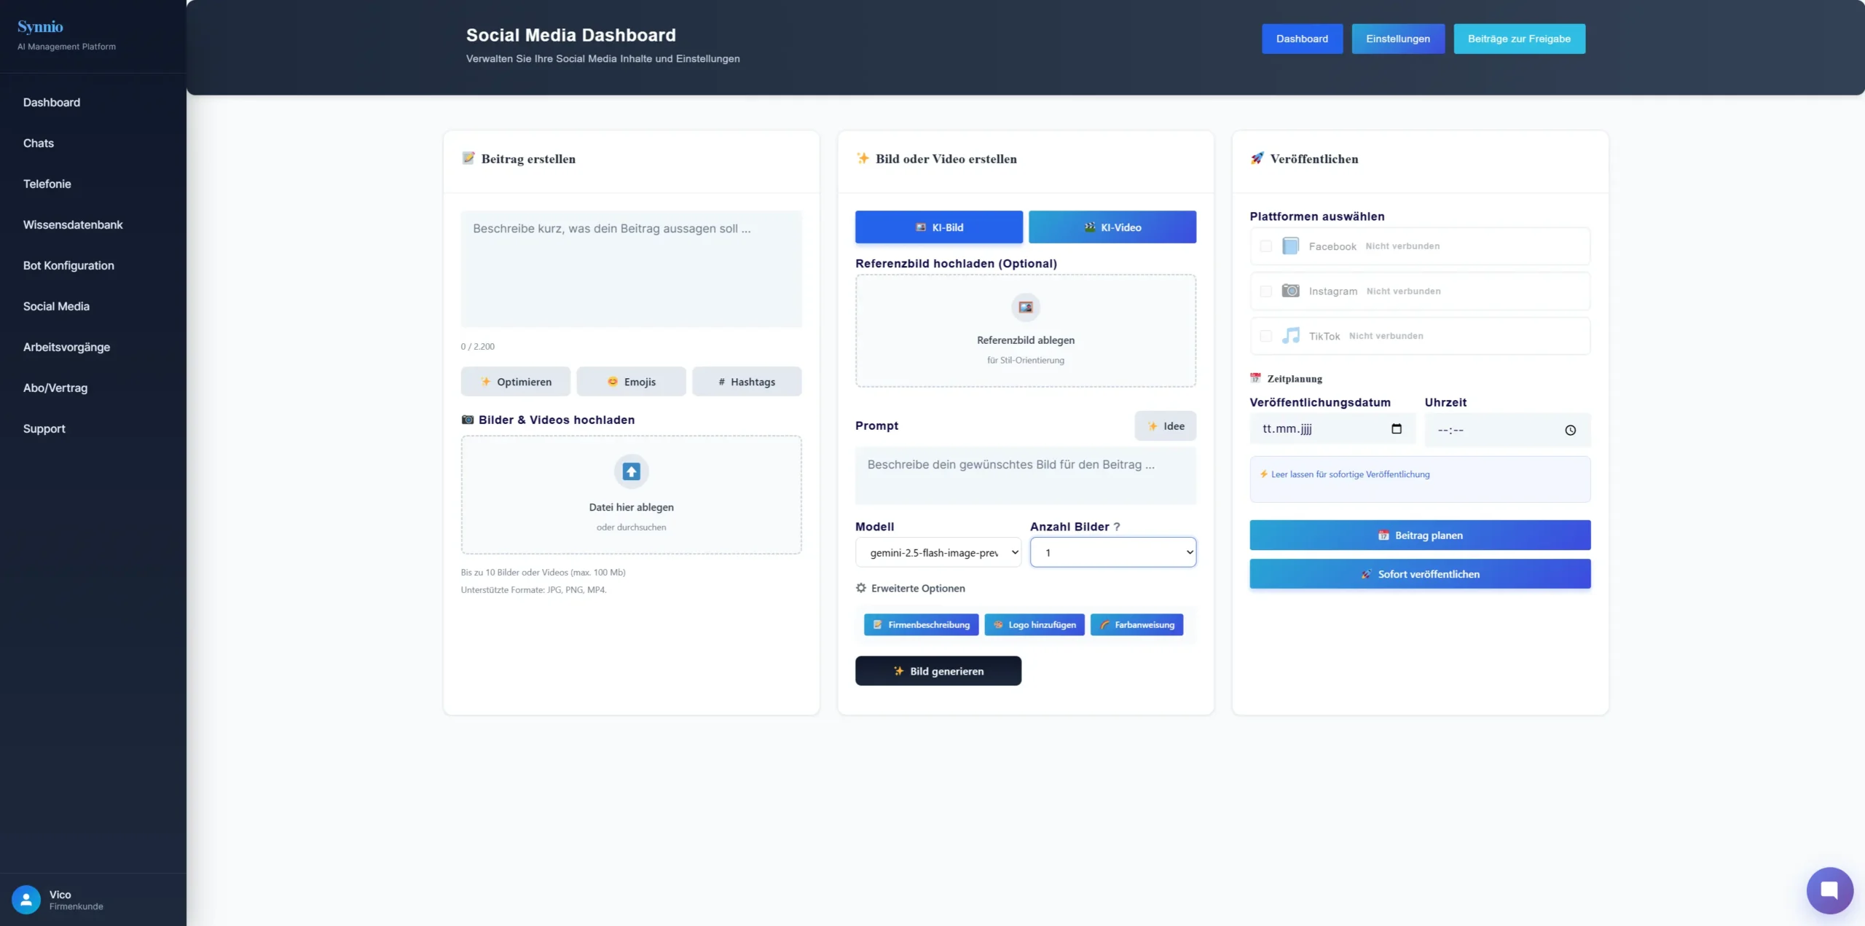Open Wissensdatenbank in the sidebar
The width and height of the screenshot is (1865, 926).
tap(73, 224)
